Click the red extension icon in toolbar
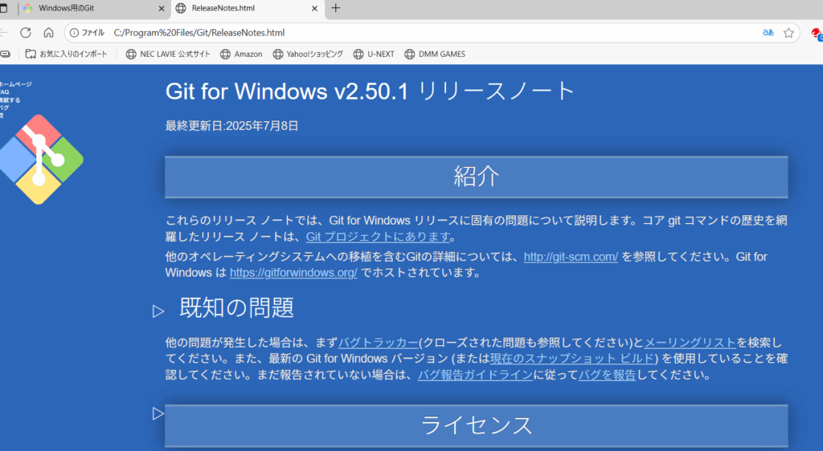This screenshot has width=823, height=451. (817, 33)
